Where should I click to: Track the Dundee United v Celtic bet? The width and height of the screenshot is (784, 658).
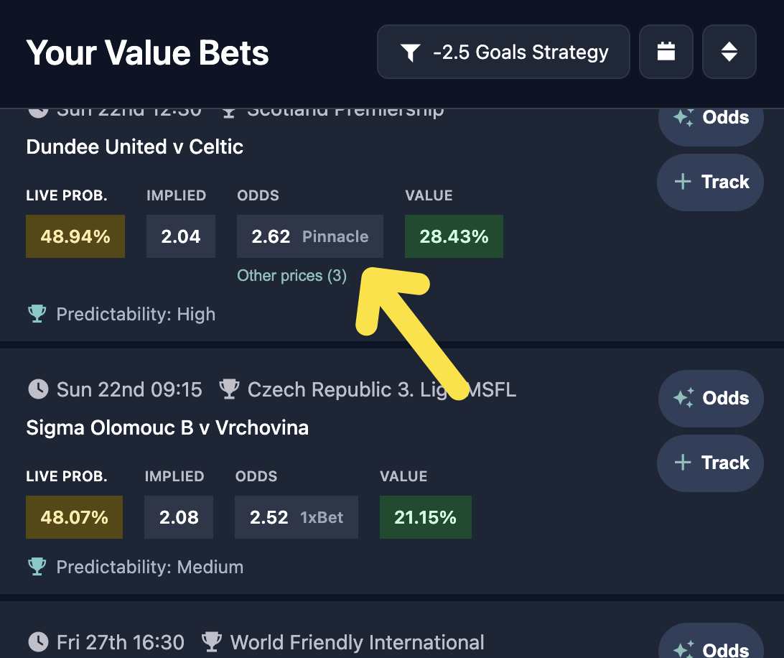click(710, 182)
